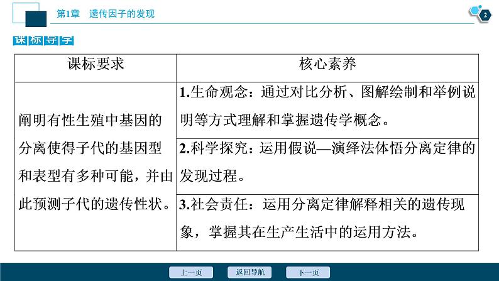Image resolution: width=499 pixels, height=281 pixels.
Task: Click the line 此预测子代的遗传性状。
Action: [95, 204]
